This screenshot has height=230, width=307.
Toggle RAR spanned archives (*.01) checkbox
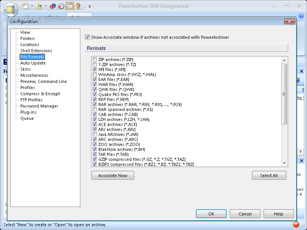coord(95,109)
